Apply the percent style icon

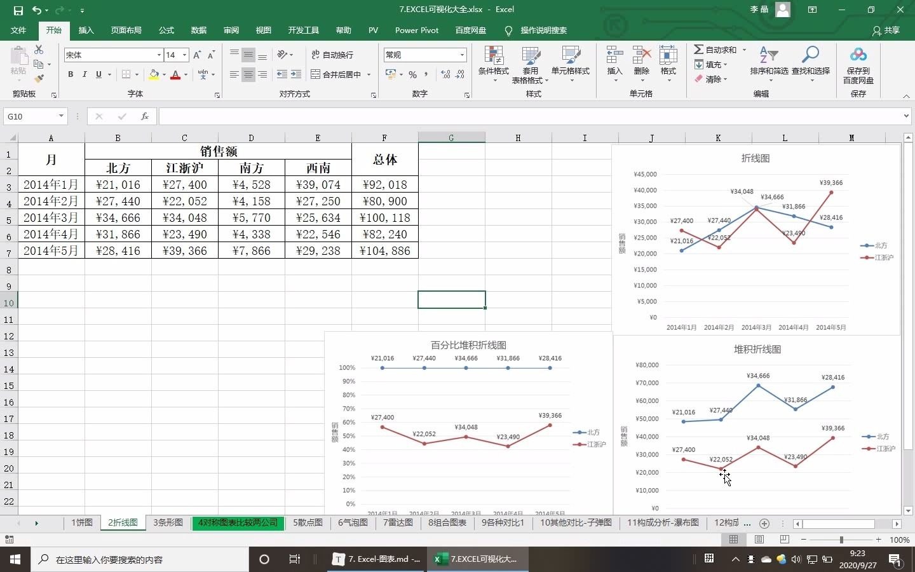414,74
